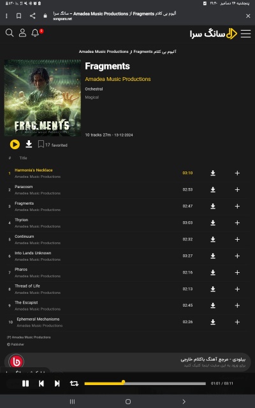Toggle repeat mode in the player bar
This screenshot has height=408, width=255.
click(x=74, y=383)
